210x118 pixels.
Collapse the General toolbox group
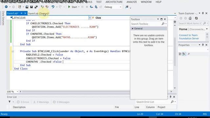133,29
